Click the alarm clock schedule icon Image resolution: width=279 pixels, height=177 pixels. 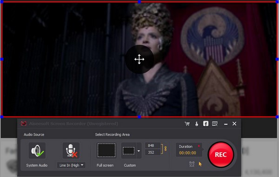click(192, 164)
